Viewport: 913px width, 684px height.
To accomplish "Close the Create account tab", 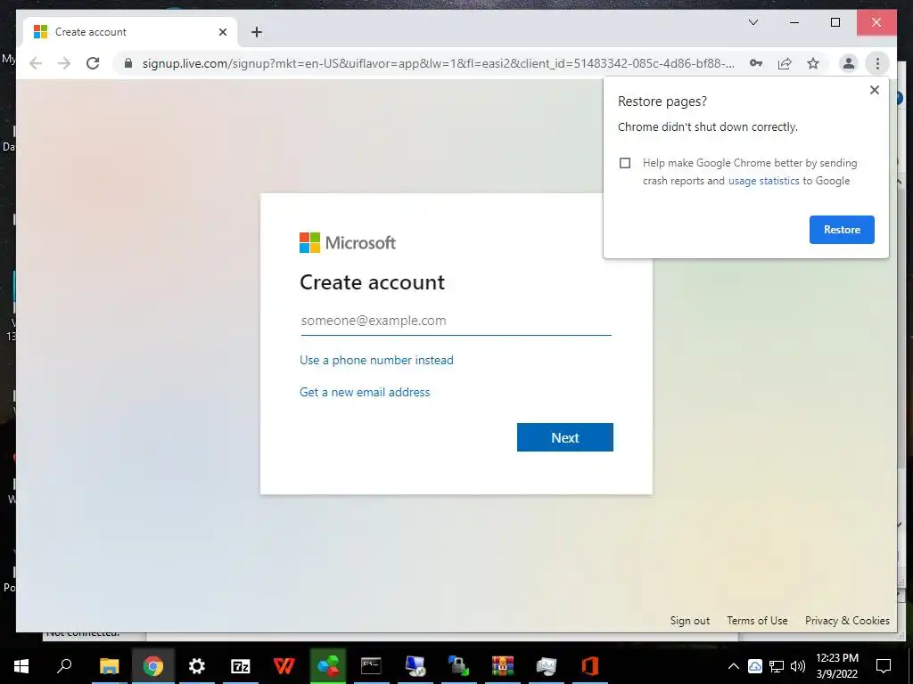I will [x=222, y=32].
